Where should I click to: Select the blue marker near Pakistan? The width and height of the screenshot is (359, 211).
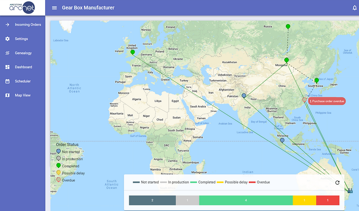pos(244,96)
